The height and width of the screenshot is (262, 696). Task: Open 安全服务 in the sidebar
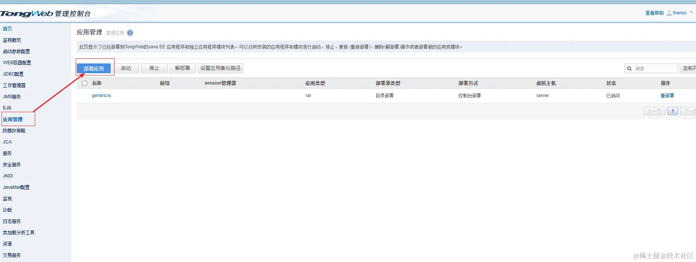click(x=12, y=165)
